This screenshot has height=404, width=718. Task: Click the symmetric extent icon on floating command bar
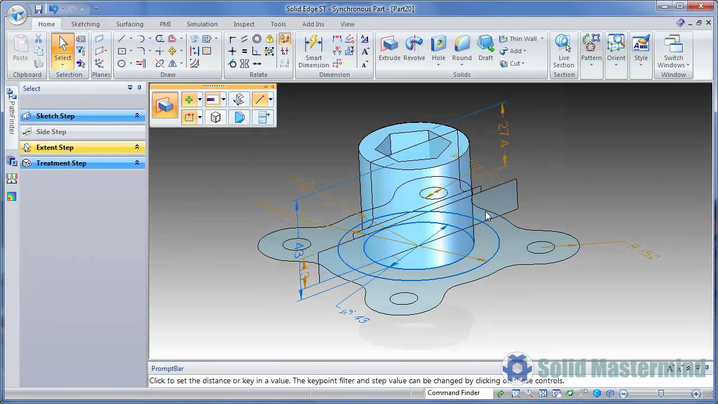[239, 100]
